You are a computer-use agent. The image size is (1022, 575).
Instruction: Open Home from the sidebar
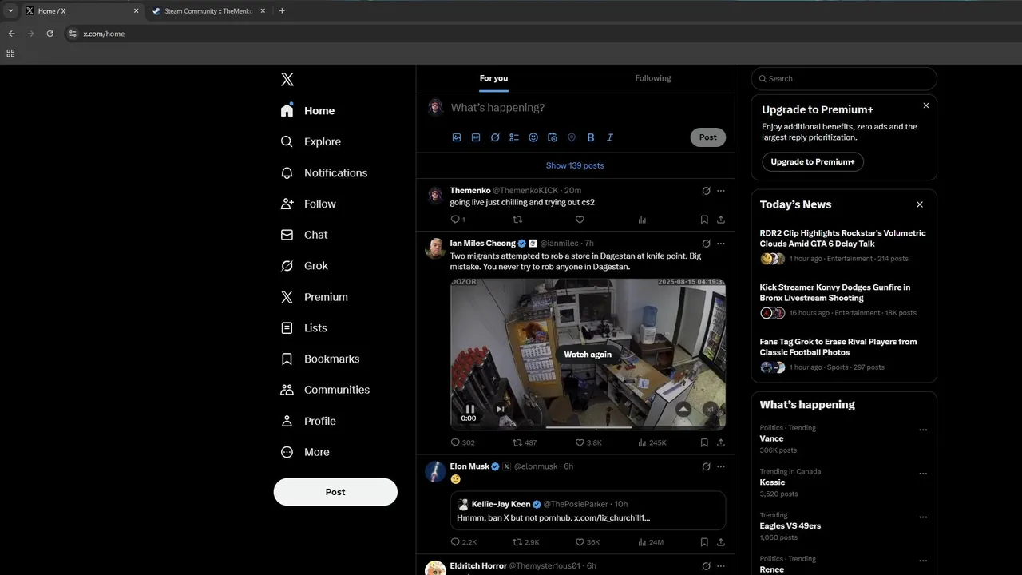click(308, 110)
